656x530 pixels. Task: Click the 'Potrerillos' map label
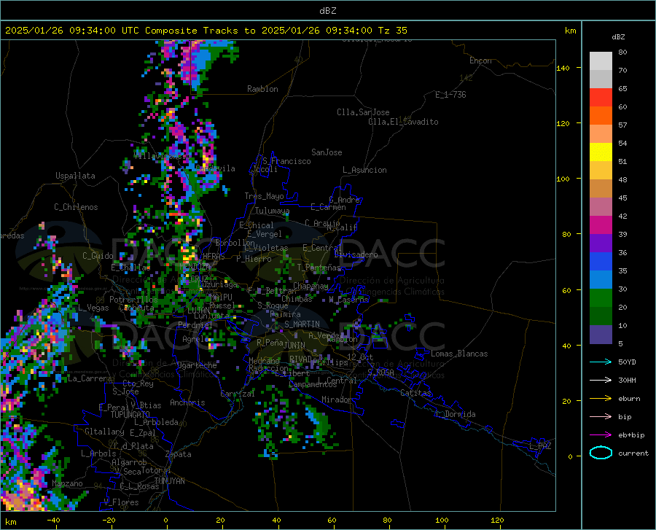(133, 300)
